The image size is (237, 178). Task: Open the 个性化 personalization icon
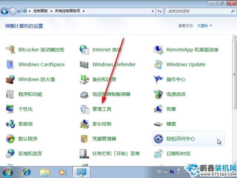(10, 109)
